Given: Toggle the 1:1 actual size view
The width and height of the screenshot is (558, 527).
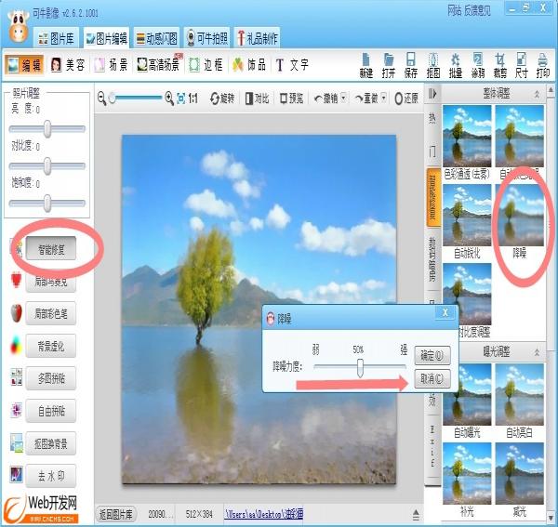Looking at the screenshot, I should (193, 98).
